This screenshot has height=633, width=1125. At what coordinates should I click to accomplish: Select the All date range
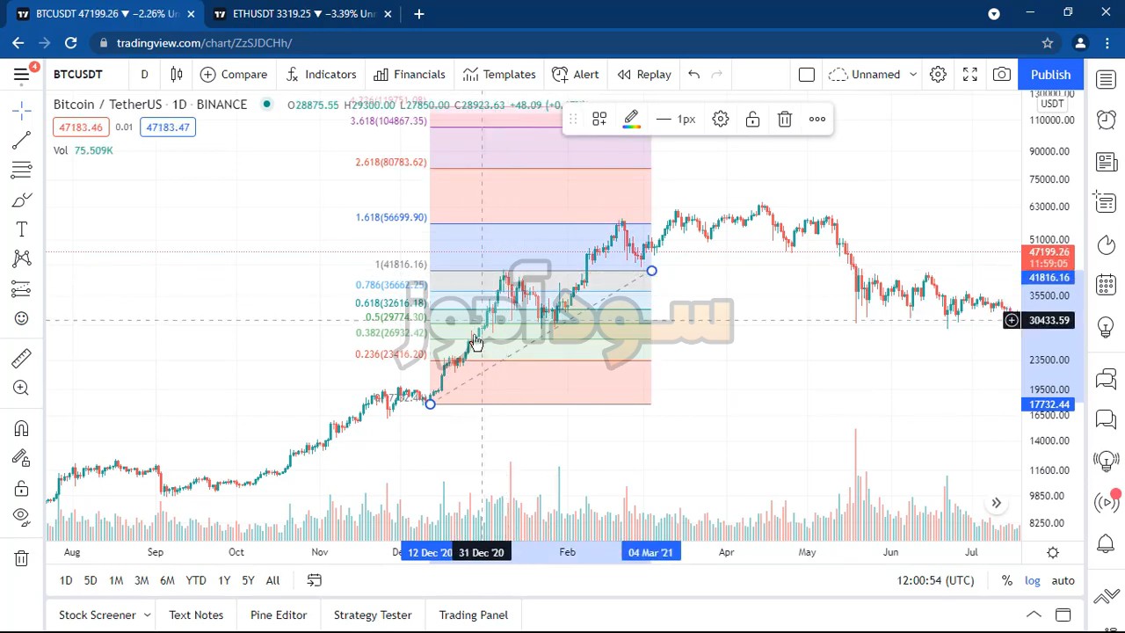coord(272,580)
